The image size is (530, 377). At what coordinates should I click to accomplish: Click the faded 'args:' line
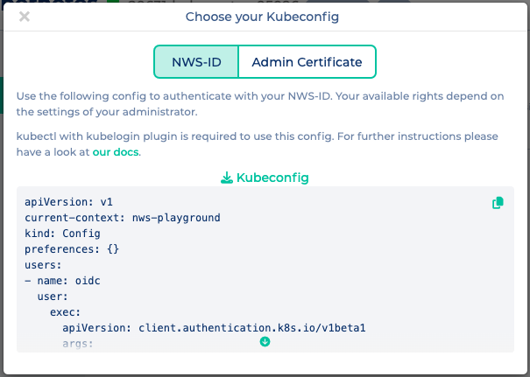[78, 344]
